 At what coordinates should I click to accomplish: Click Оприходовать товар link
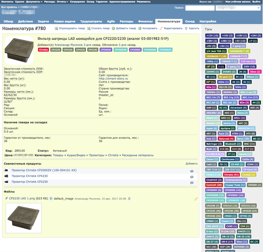click(72, 28)
